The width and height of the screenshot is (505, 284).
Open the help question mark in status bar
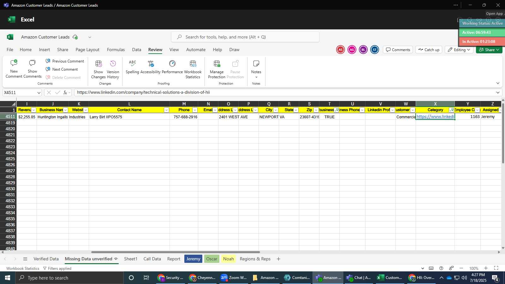point(441,268)
